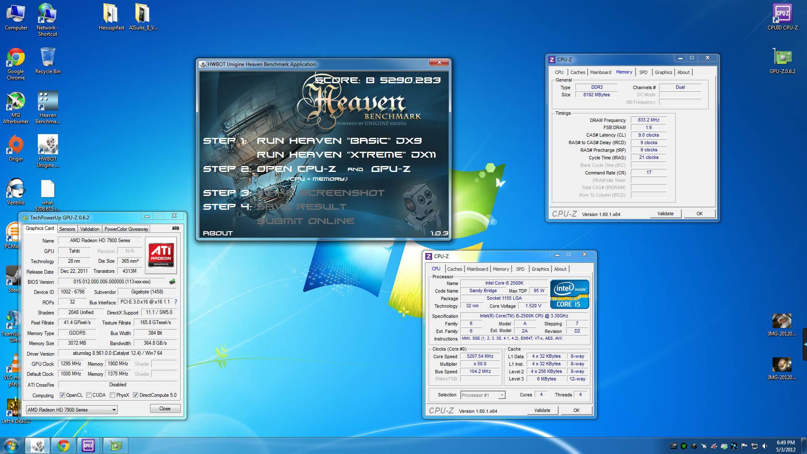Click the Chrome taskbar icon
The image size is (807, 454).
pos(63,445)
